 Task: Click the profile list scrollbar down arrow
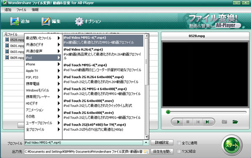click(146, 137)
